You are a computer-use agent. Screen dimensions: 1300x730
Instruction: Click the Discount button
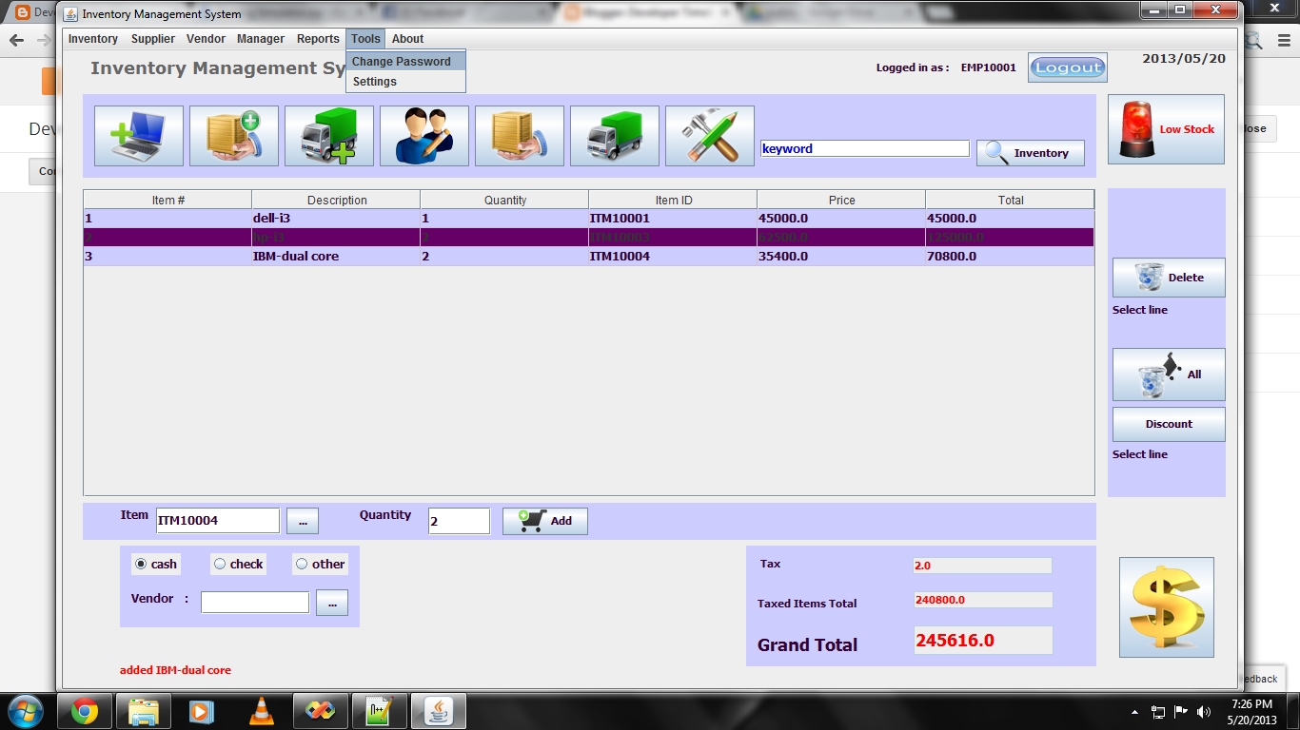click(x=1169, y=424)
